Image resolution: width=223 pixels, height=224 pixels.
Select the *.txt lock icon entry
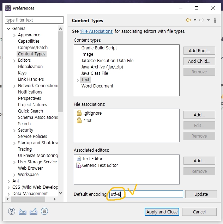pyautogui.click(x=79, y=120)
